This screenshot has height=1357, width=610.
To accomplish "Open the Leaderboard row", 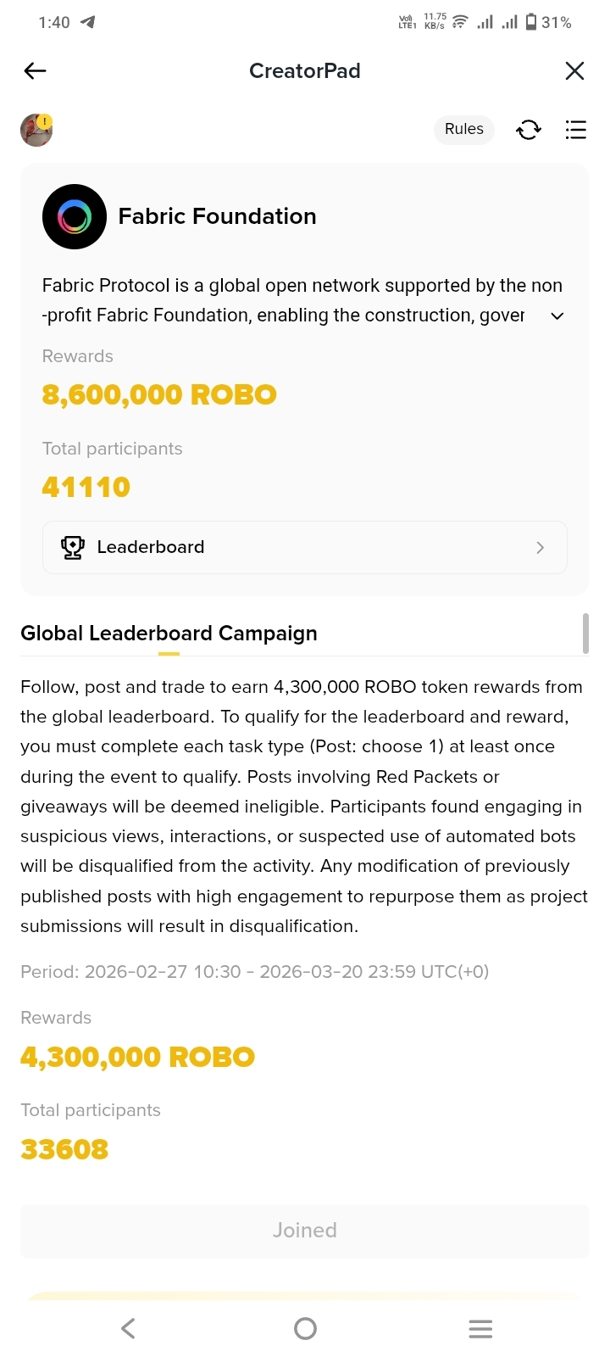I will coord(305,548).
